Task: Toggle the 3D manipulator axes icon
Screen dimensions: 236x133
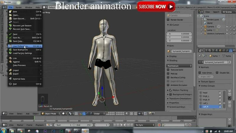Action: [x=80, y=113]
